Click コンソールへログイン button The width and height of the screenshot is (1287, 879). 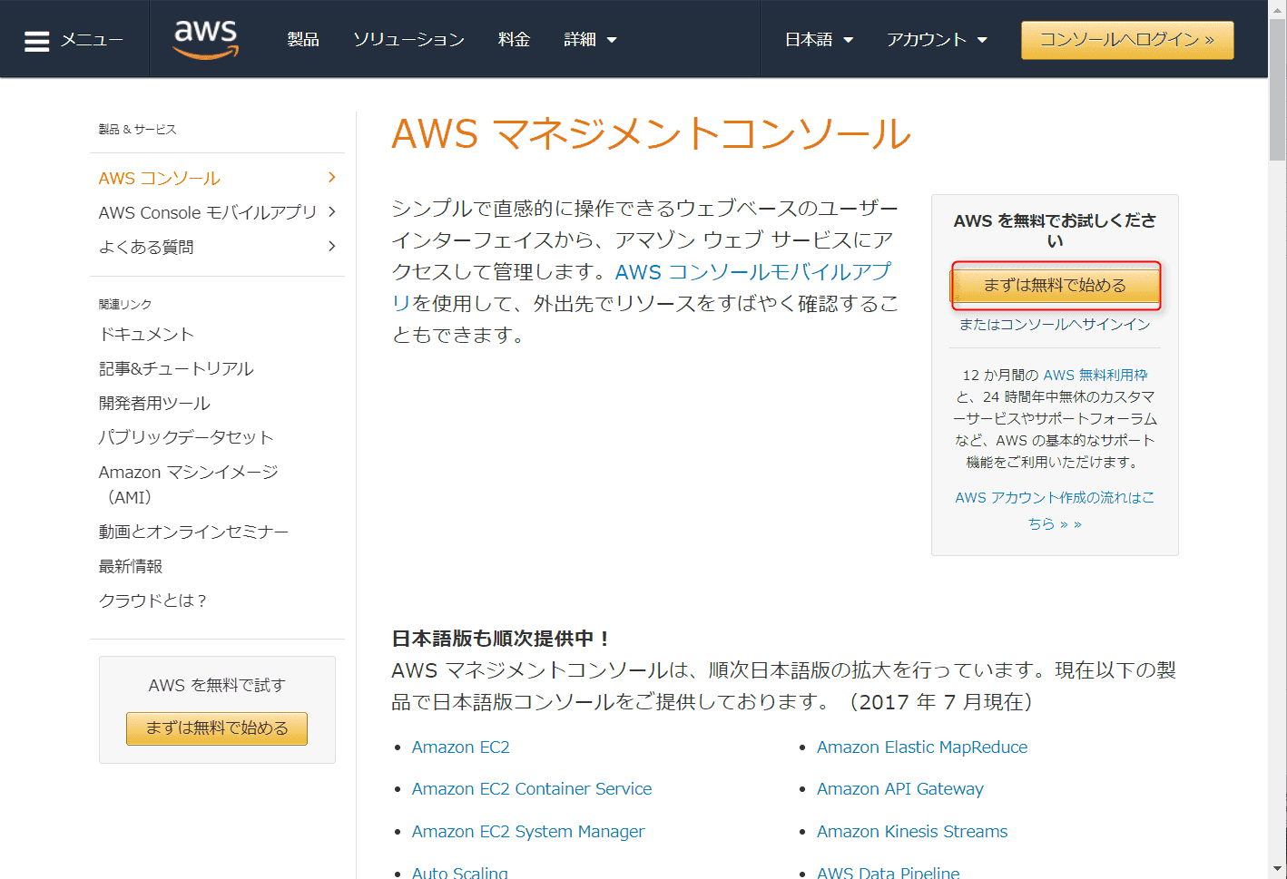point(1127,40)
